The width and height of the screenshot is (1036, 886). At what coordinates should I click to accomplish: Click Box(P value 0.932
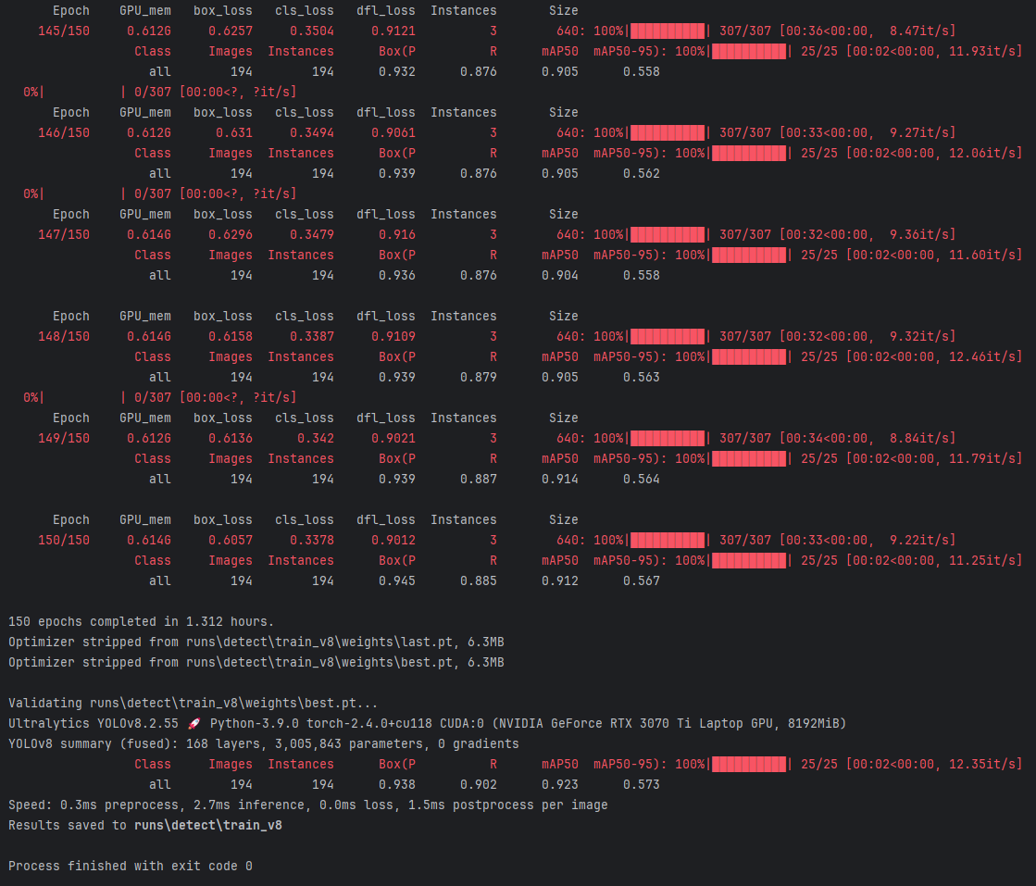tap(397, 71)
